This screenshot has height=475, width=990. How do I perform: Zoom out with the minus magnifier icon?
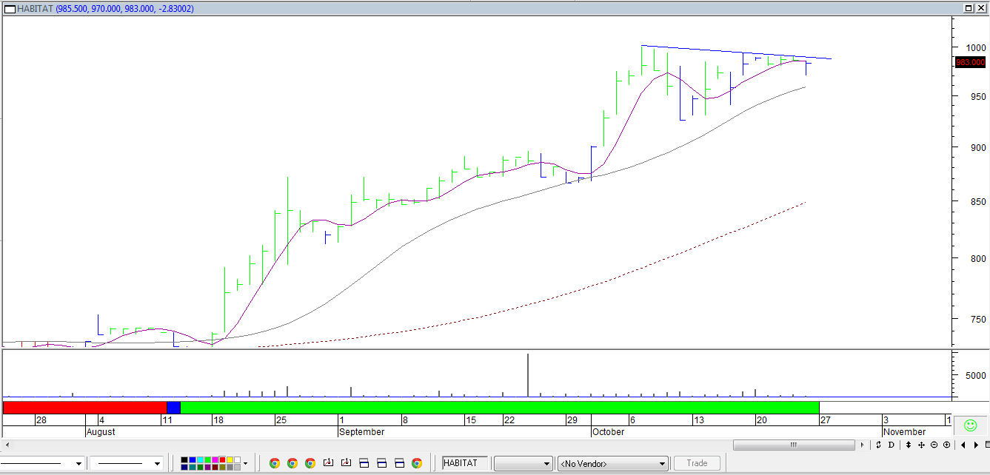click(934, 445)
